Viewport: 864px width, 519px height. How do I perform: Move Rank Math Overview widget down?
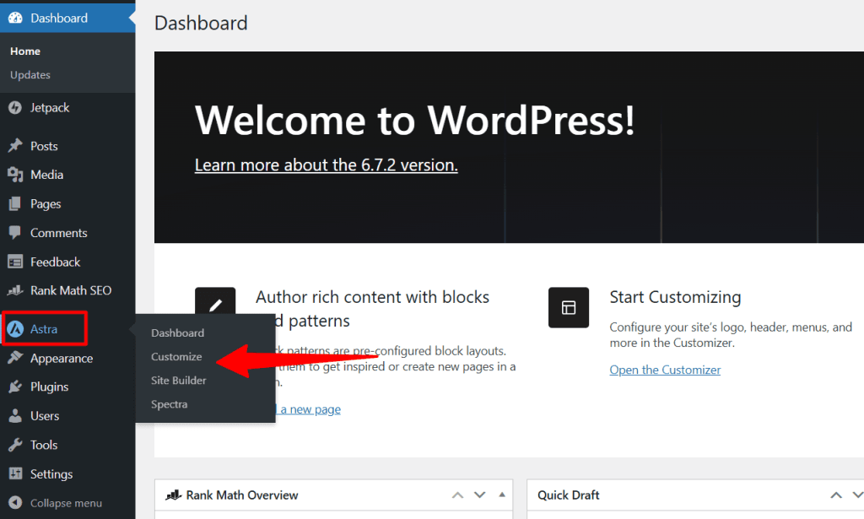click(479, 495)
